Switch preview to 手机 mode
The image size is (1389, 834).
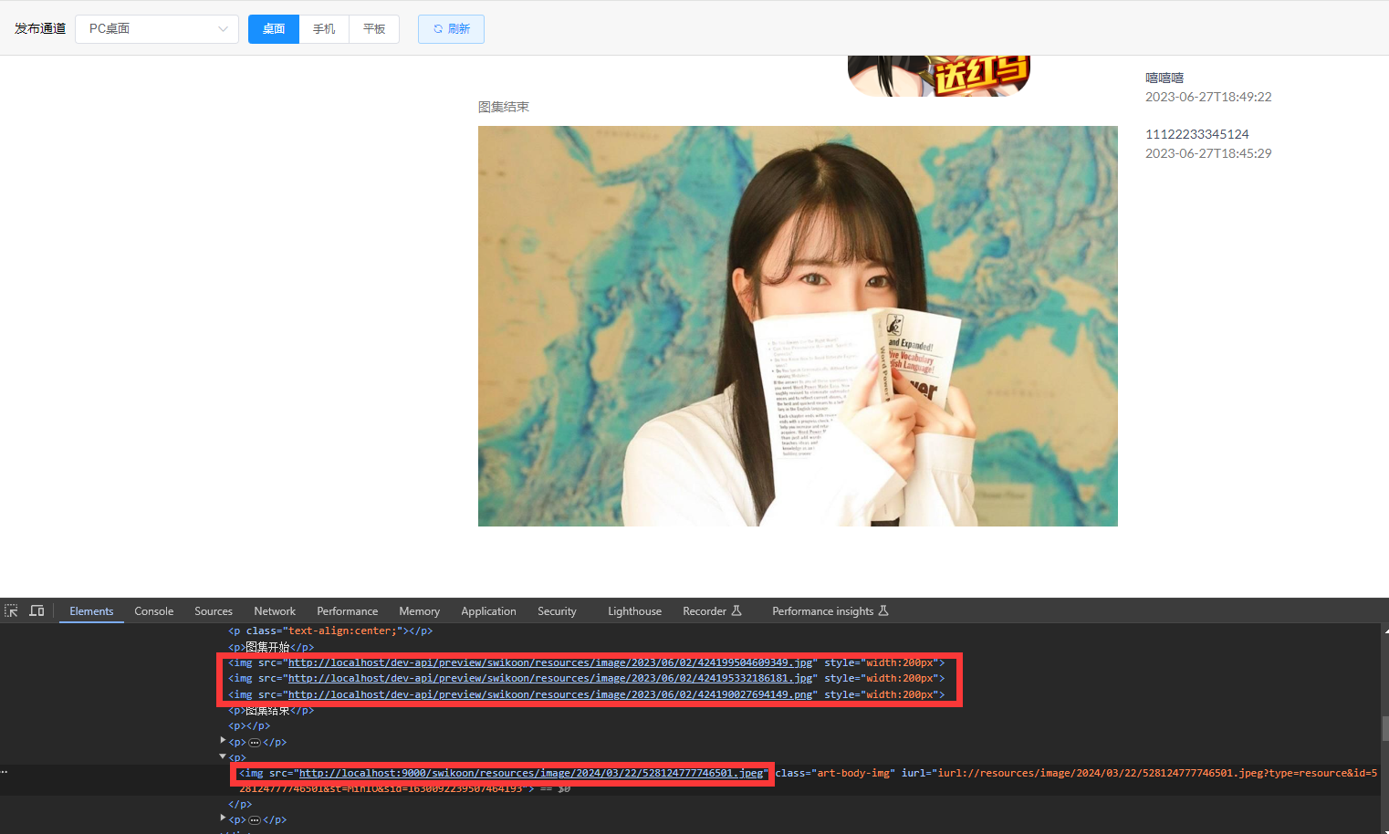click(324, 29)
